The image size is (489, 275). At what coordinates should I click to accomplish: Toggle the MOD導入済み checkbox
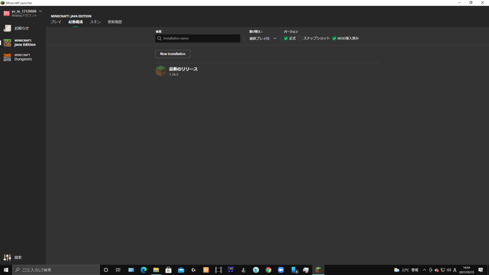click(334, 38)
